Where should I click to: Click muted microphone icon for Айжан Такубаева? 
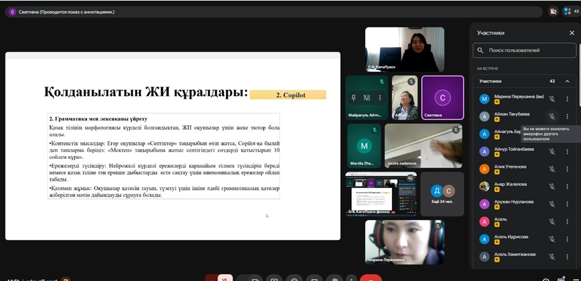552,116
